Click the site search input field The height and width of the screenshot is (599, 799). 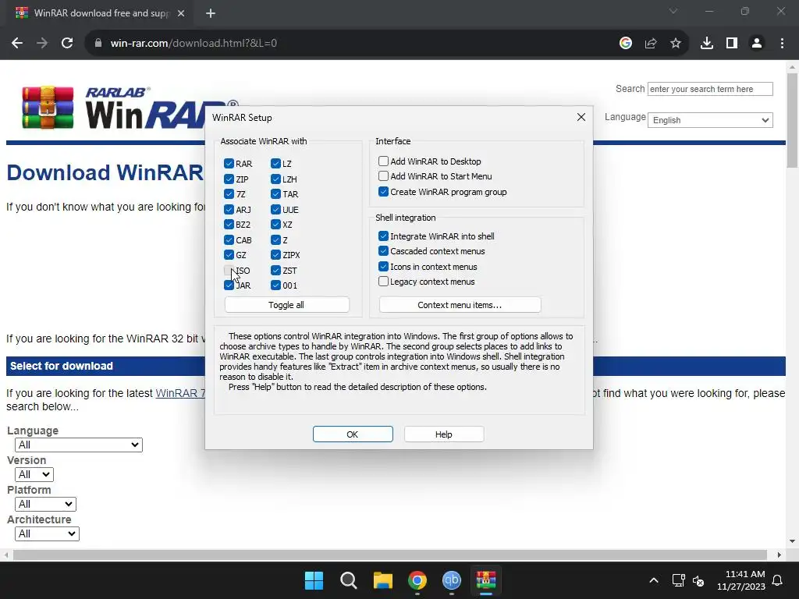tap(710, 89)
